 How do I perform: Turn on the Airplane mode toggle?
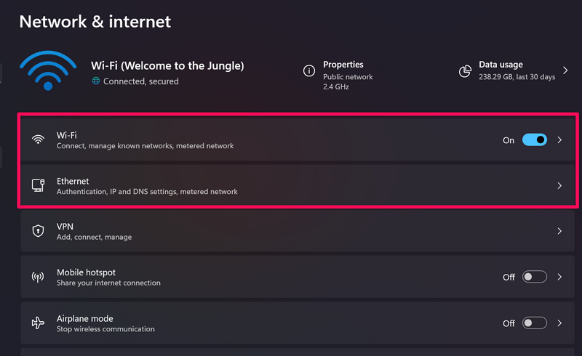click(x=534, y=323)
